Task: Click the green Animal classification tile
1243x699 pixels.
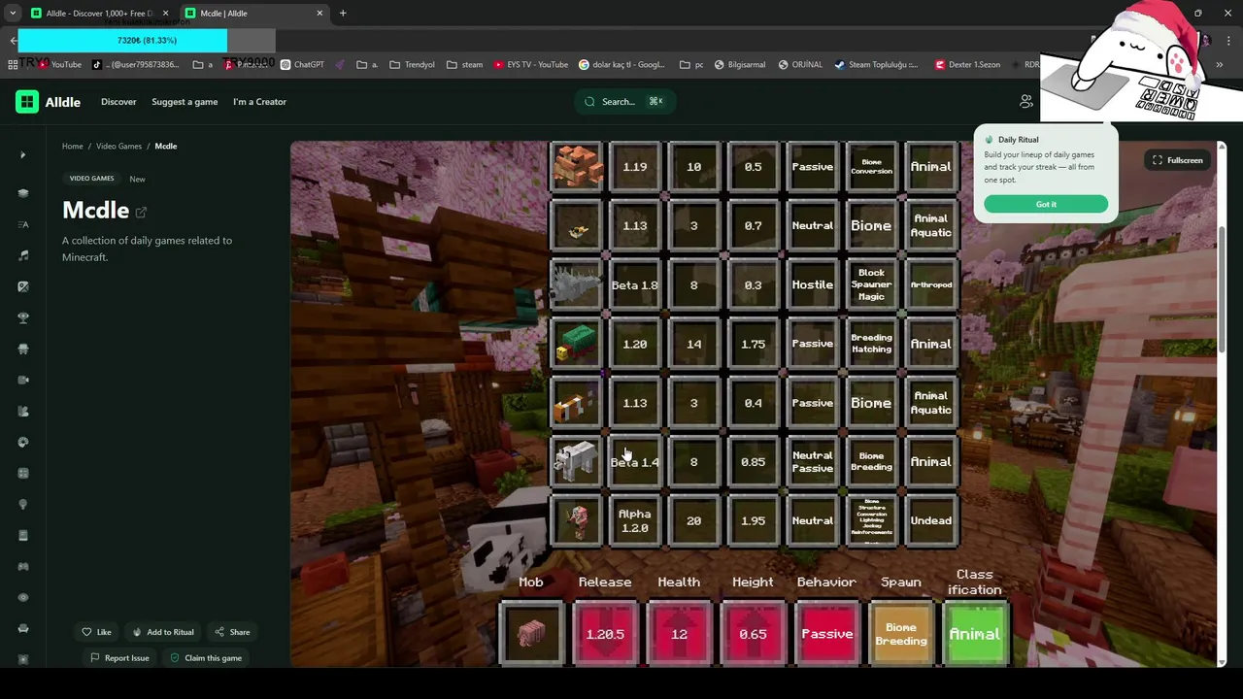Action: 975,634
